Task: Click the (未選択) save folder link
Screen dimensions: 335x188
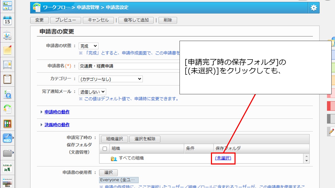Action: pyautogui.click(x=223, y=158)
